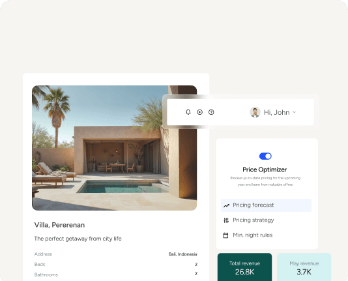Click the Pricing strategy sliders icon

tap(226, 220)
